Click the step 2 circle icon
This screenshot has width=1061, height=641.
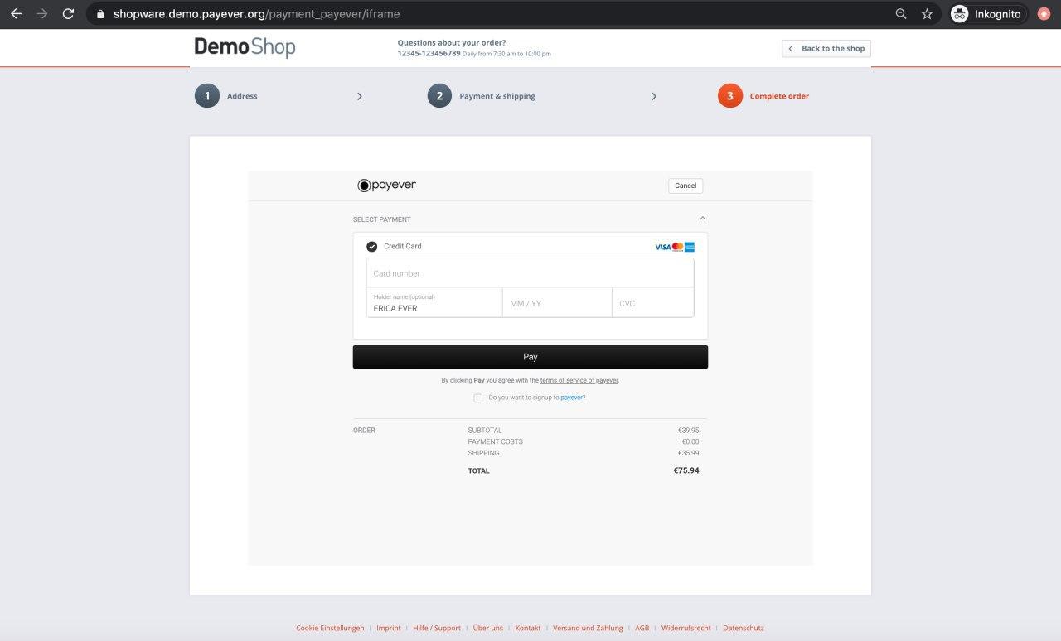click(440, 96)
